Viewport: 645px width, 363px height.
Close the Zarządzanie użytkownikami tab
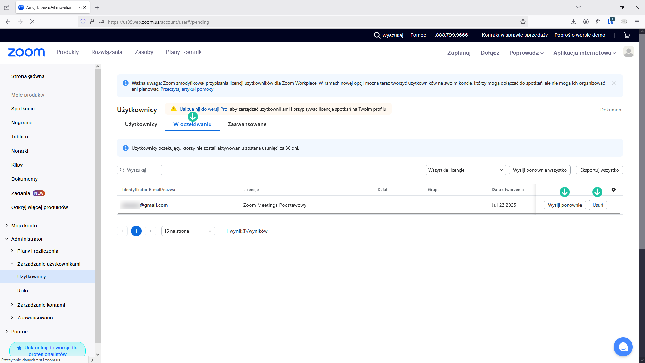(85, 7)
